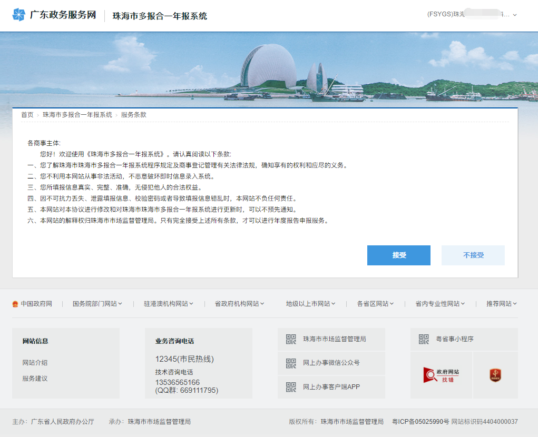Open 粤ICP备05025990号 link

coord(420,422)
